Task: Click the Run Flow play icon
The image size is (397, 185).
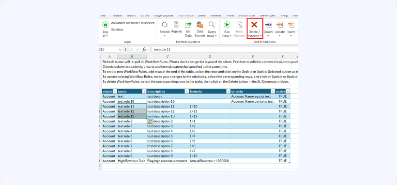Action: (x=227, y=25)
